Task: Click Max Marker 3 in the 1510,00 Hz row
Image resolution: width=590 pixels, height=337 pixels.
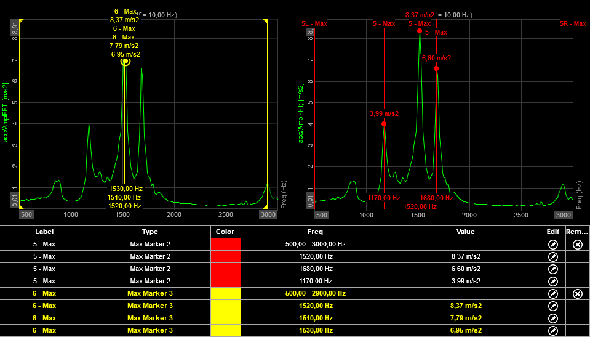Action: (150, 318)
